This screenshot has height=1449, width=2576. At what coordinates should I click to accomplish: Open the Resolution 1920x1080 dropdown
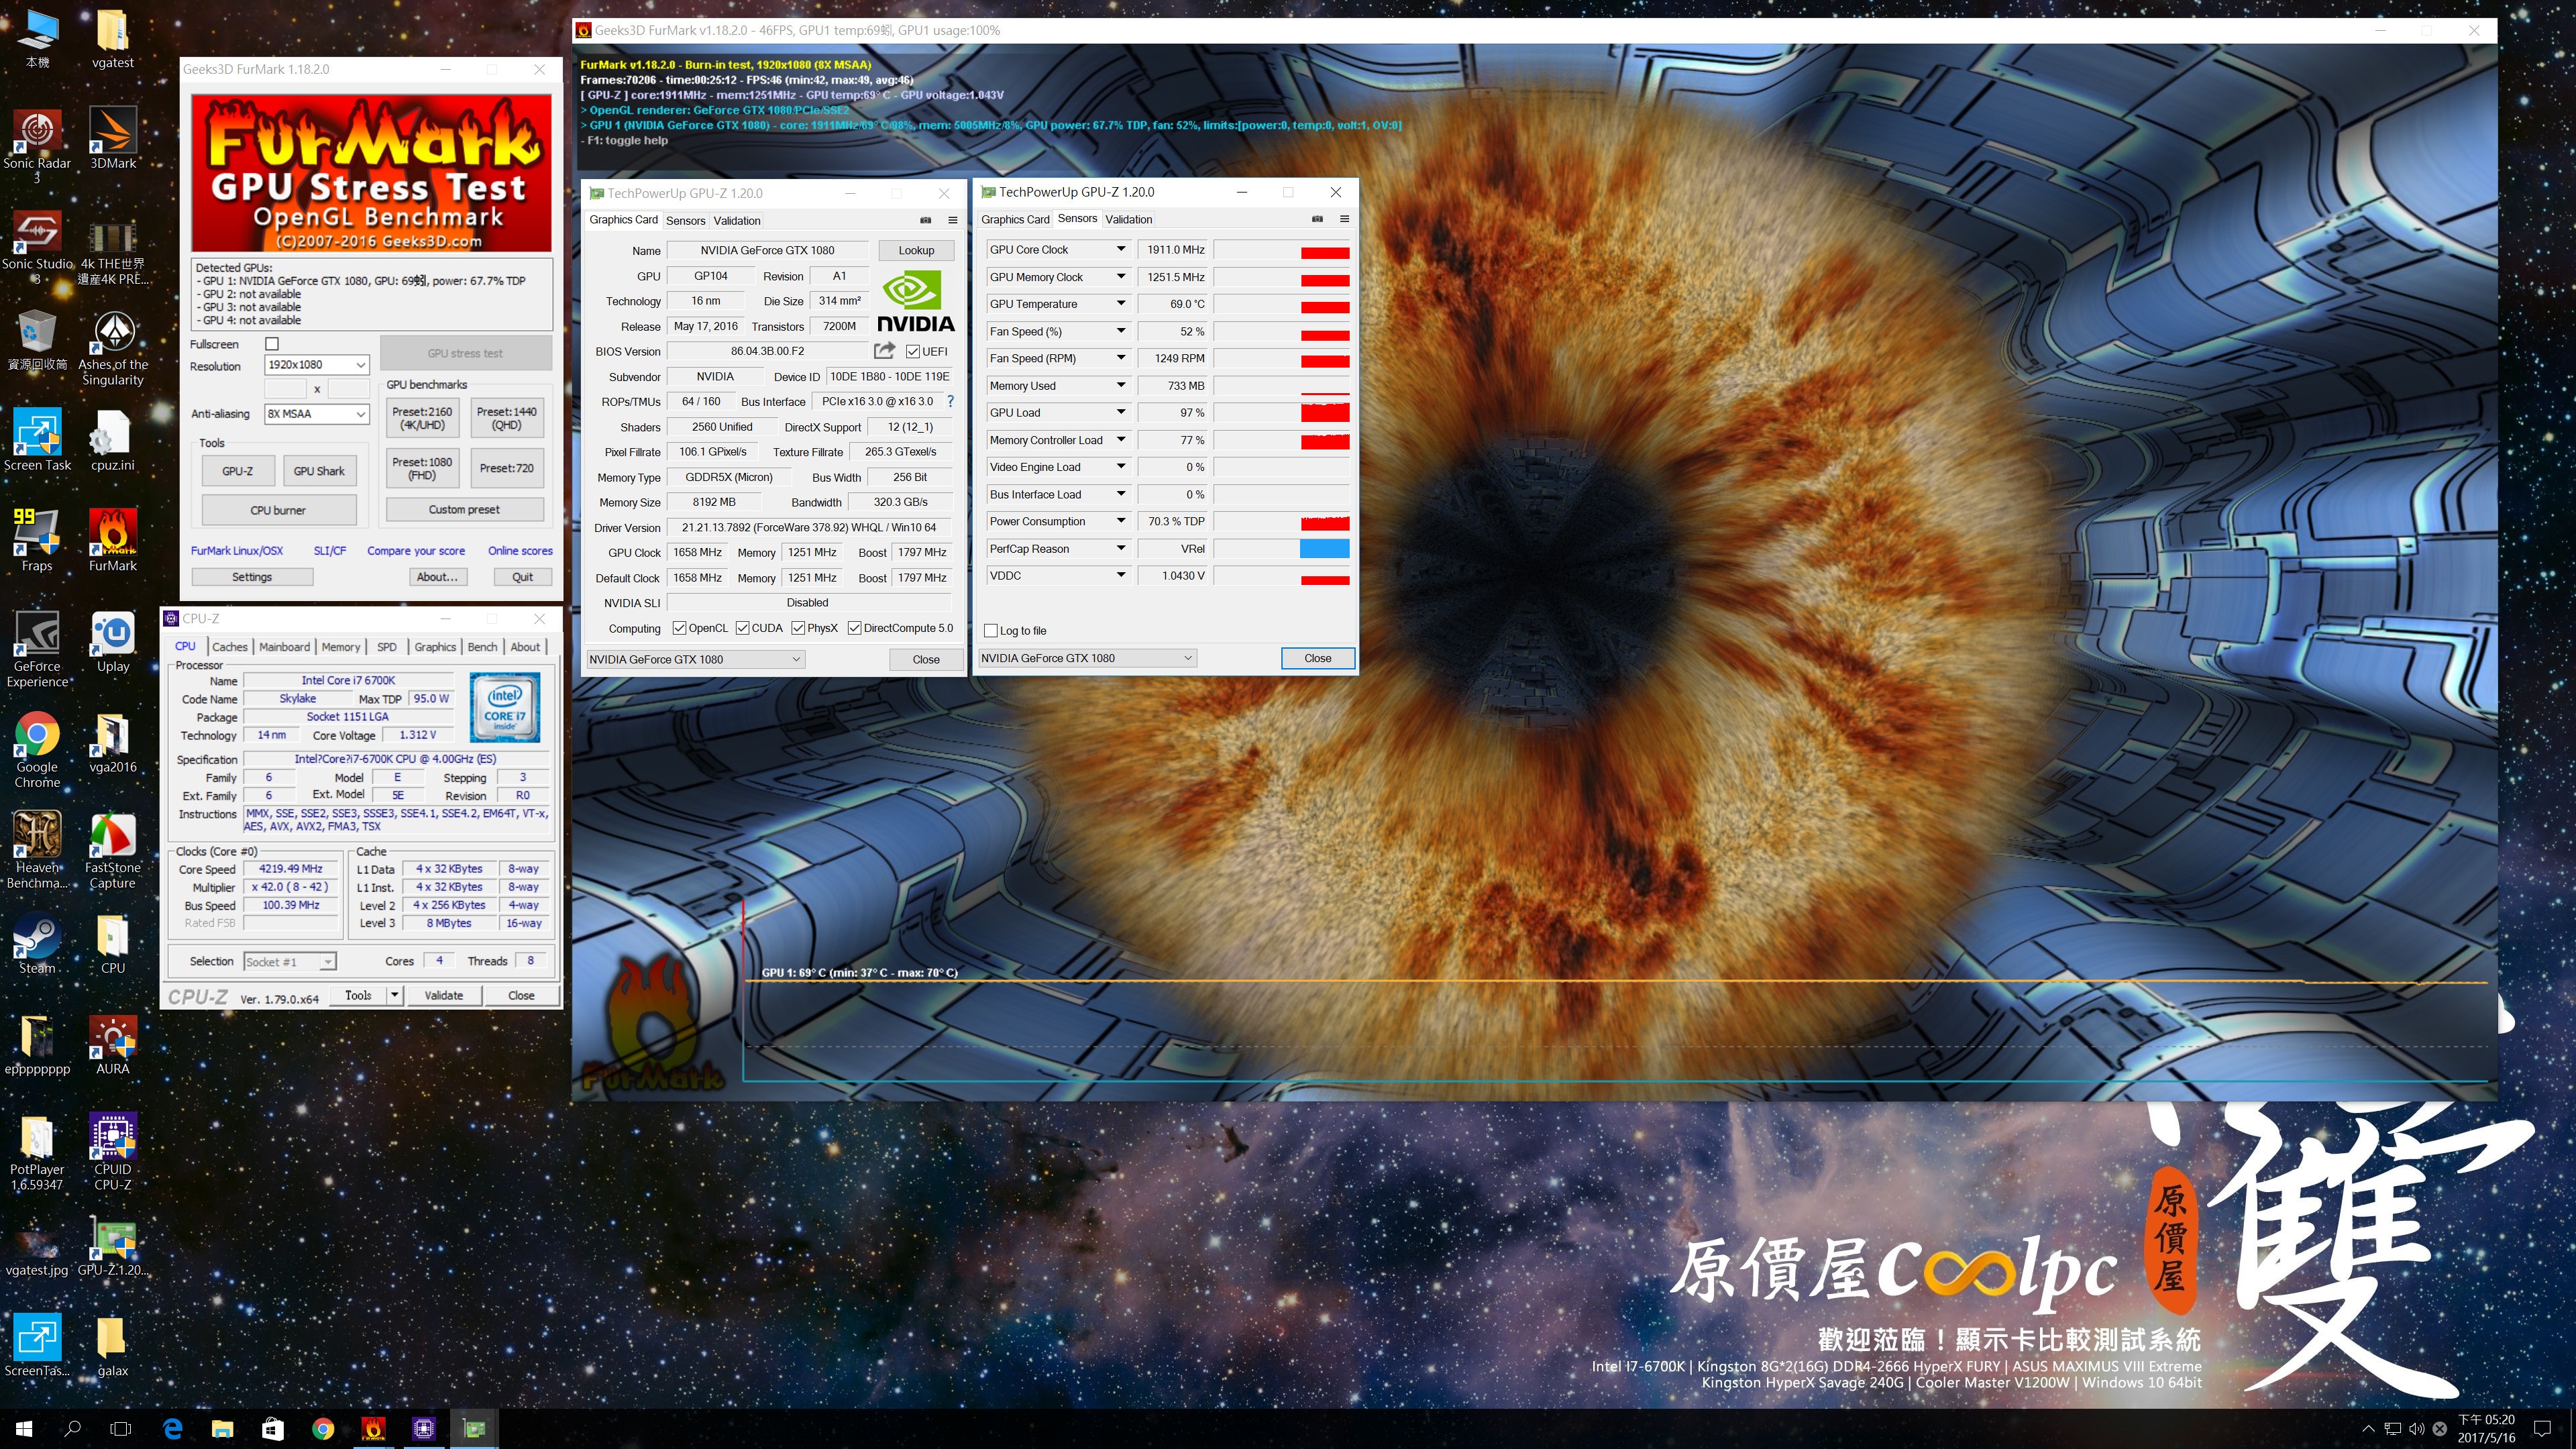click(x=317, y=365)
